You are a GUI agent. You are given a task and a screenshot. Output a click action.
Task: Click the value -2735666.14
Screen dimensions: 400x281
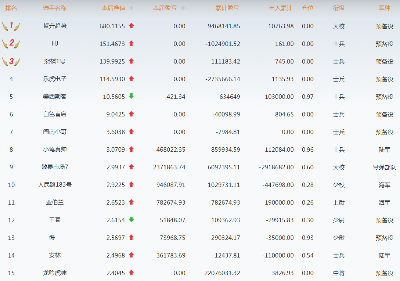pos(223,79)
